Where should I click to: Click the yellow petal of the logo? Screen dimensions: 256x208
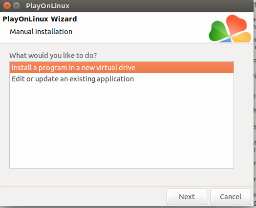(242, 38)
